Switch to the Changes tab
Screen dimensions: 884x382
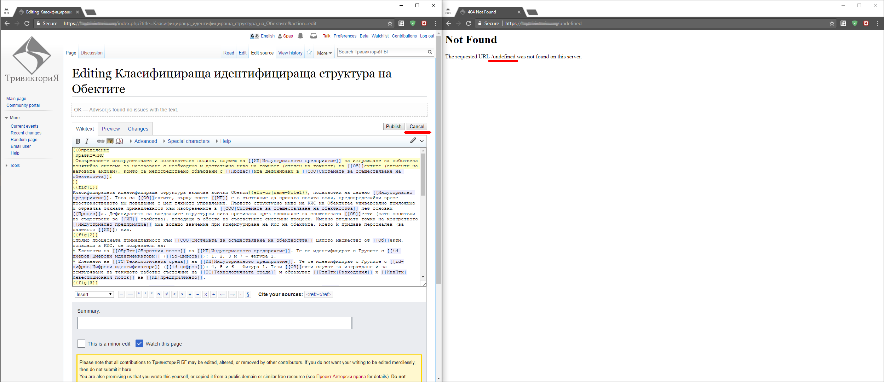(138, 129)
